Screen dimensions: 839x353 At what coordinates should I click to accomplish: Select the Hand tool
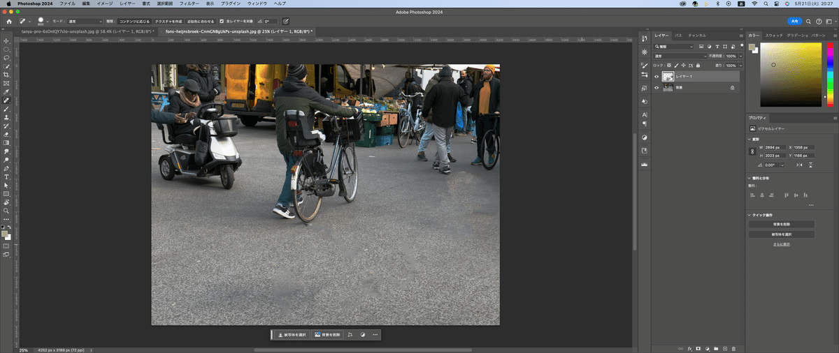coord(6,202)
